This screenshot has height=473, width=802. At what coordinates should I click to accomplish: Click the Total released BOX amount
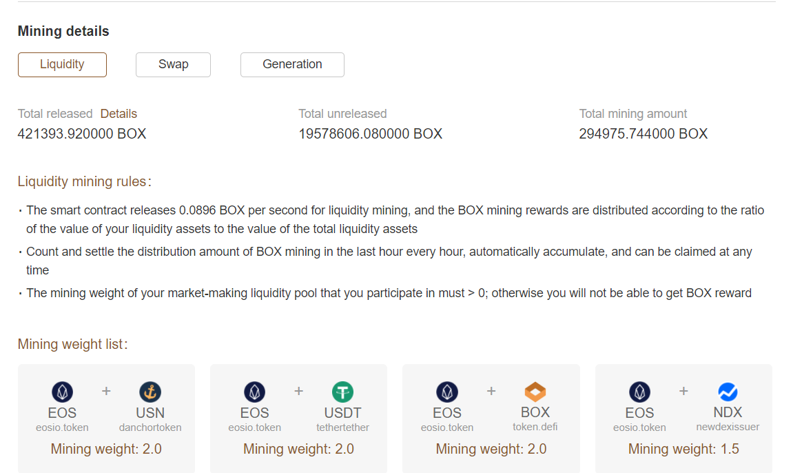tap(82, 134)
